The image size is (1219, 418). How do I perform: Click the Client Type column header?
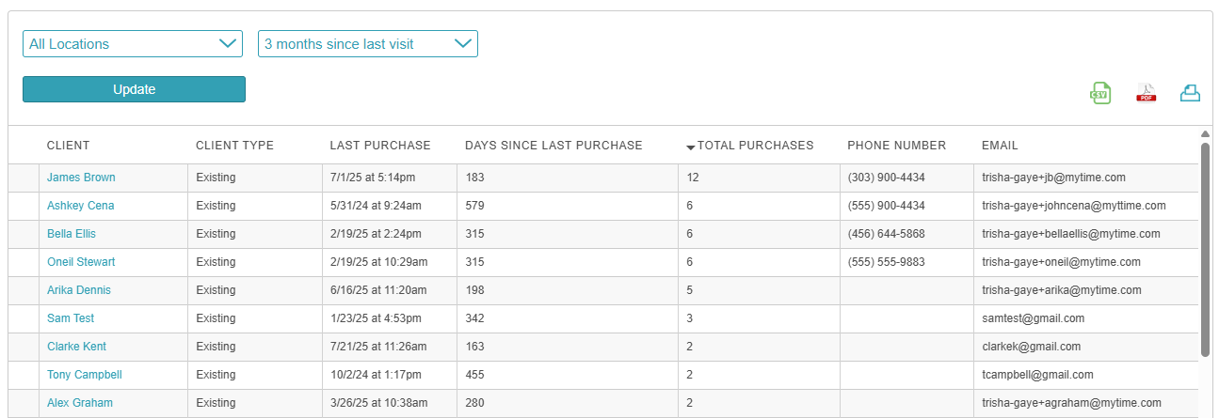[x=234, y=146]
